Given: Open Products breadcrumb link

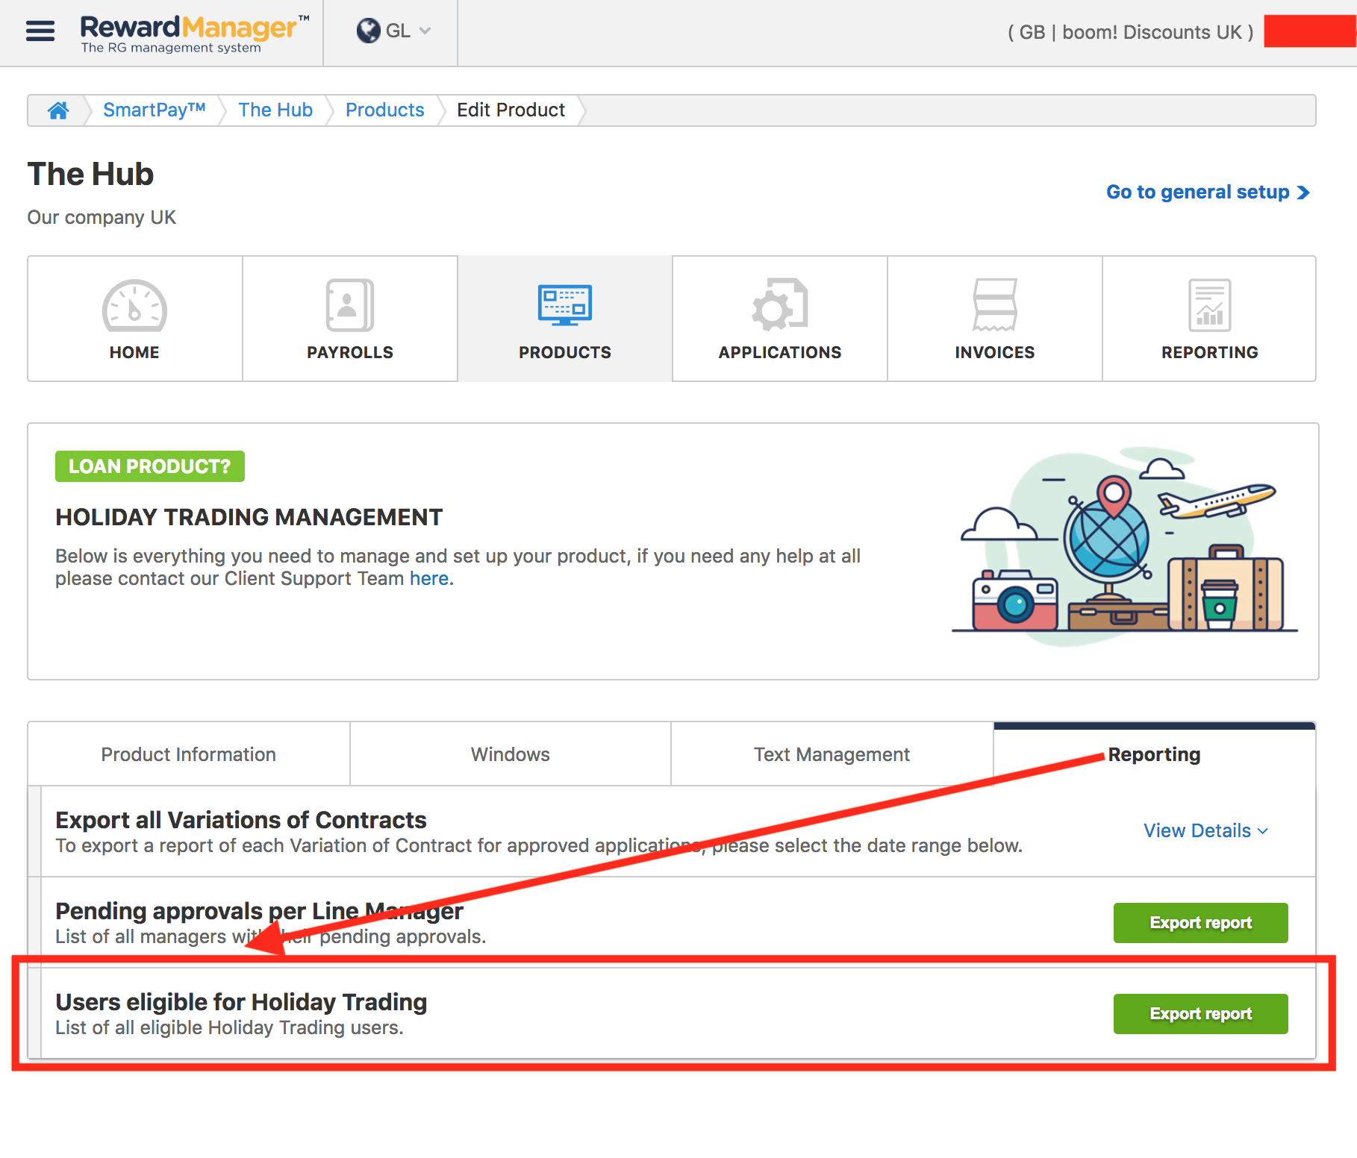Looking at the screenshot, I should pos(384,110).
